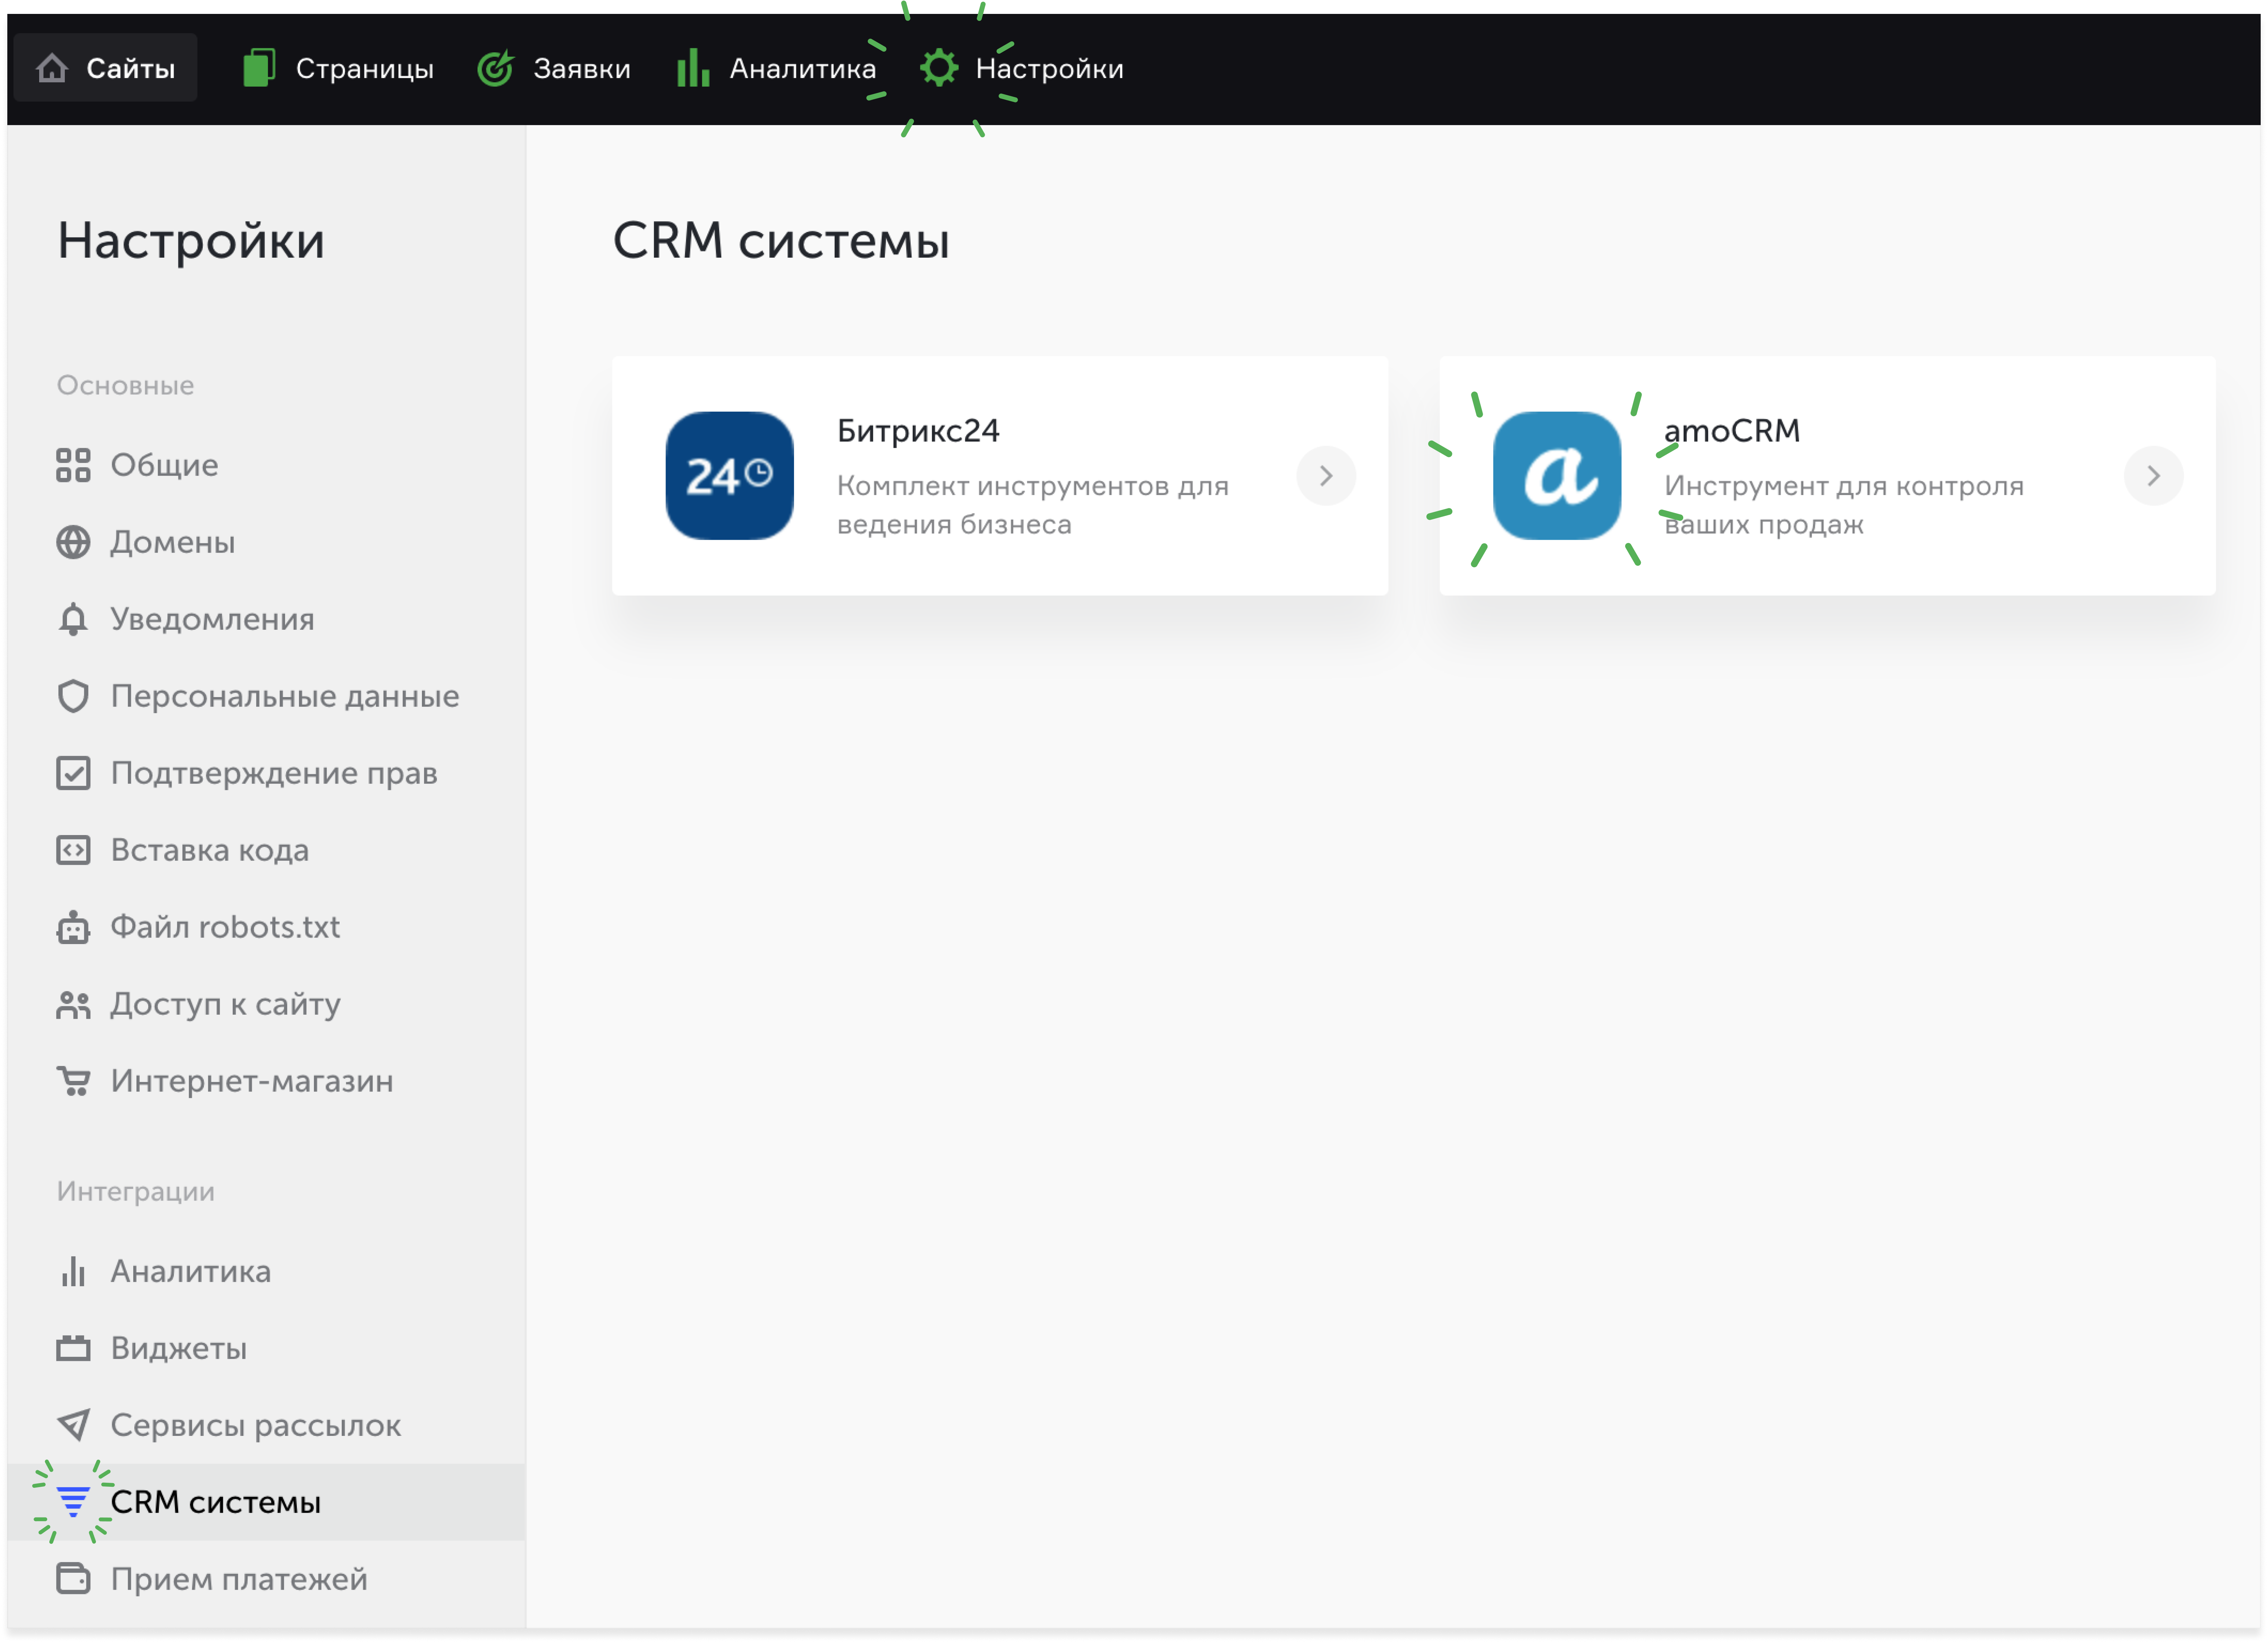Click the target icon beside Заявки

click(495, 68)
